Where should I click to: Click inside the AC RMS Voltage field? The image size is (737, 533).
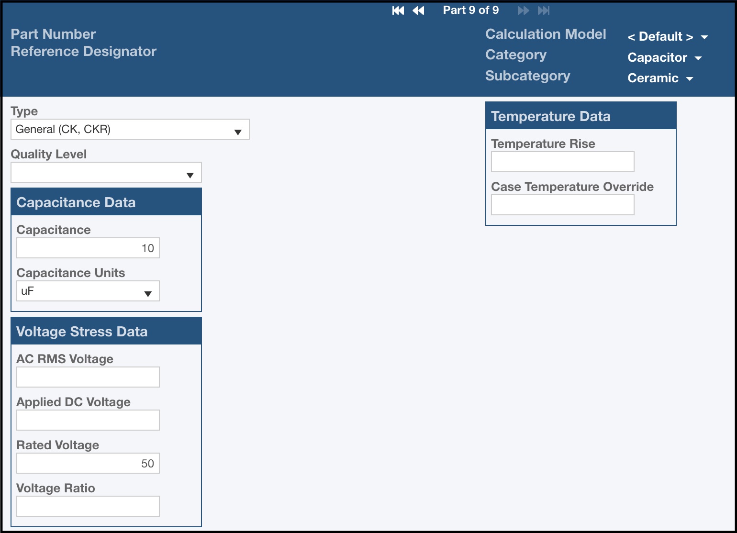(88, 377)
